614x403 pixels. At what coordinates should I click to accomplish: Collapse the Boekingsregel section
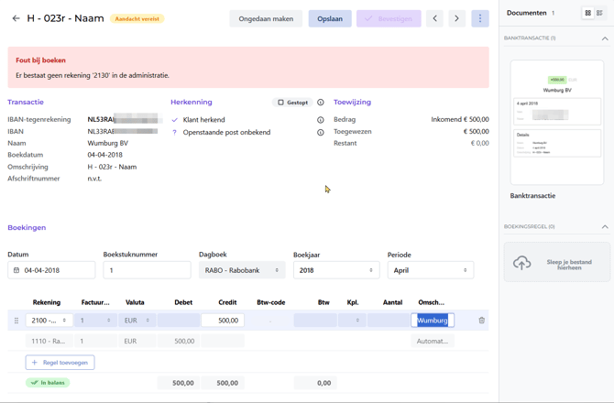coord(605,226)
